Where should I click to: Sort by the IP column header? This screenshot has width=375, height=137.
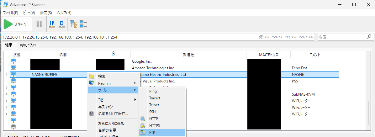tap(113, 55)
